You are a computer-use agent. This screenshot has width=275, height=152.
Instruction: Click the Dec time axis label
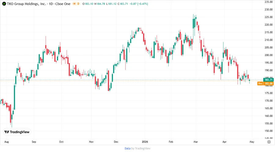click(x=116, y=142)
